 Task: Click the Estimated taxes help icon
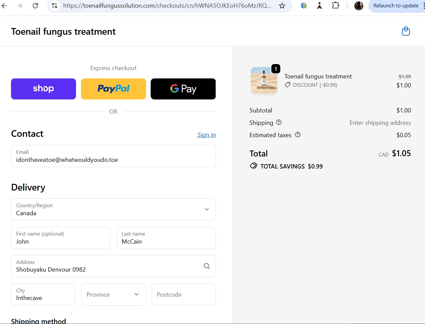(x=298, y=135)
